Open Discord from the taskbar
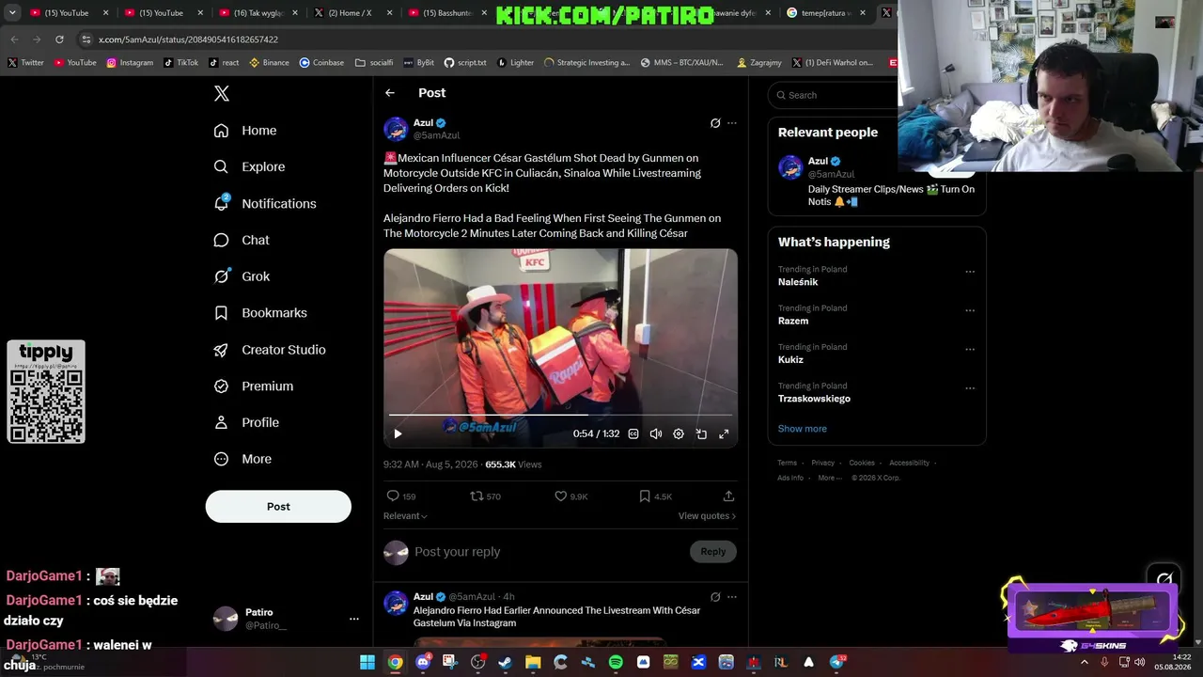1203x677 pixels. 423,662
